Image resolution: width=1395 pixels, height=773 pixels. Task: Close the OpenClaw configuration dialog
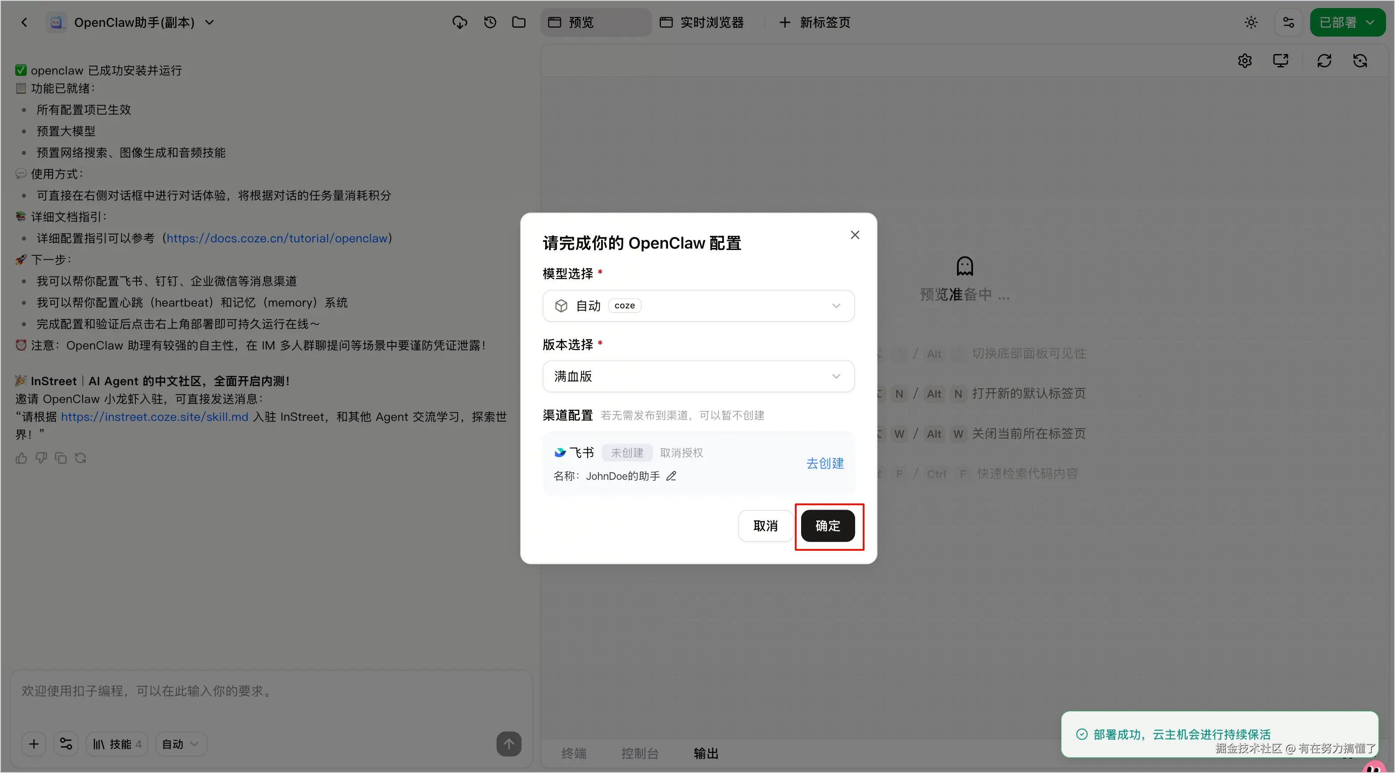[855, 235]
